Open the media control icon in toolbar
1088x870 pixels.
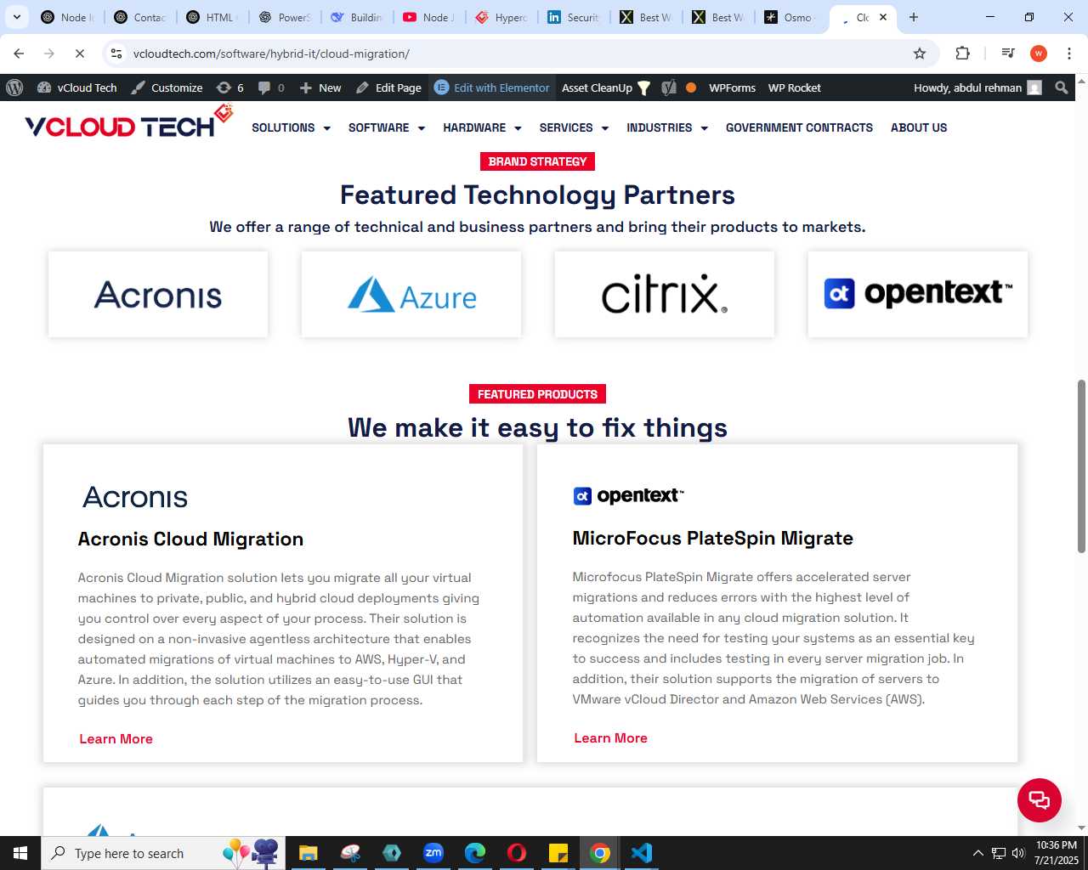[1008, 53]
